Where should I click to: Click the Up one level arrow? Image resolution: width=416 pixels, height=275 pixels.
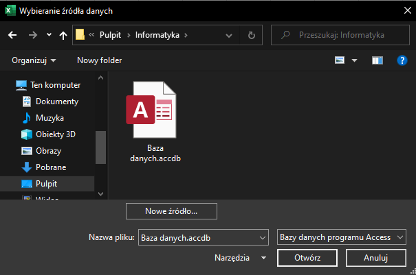click(x=63, y=34)
